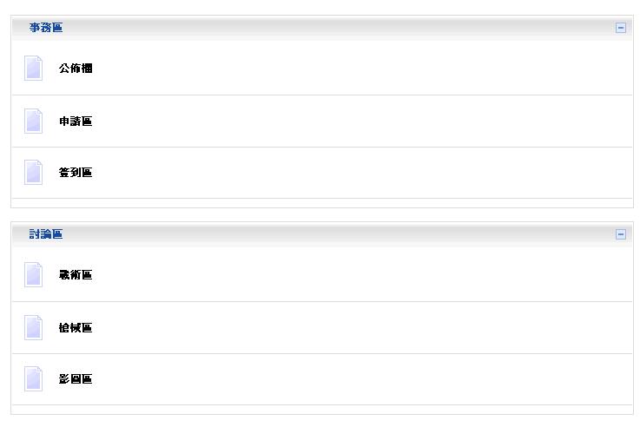Click the forum icon beside 申請區
Screen dimensions: 640x427
(x=34, y=122)
